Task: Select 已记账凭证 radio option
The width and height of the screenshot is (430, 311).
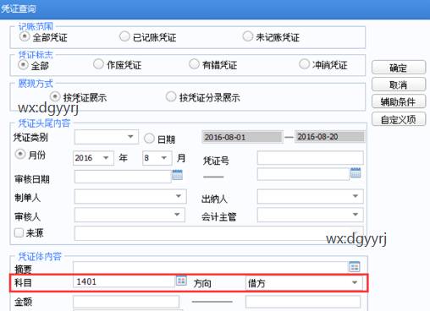Action: coord(124,36)
